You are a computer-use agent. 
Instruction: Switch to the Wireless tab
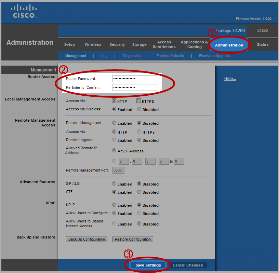[x=93, y=44]
